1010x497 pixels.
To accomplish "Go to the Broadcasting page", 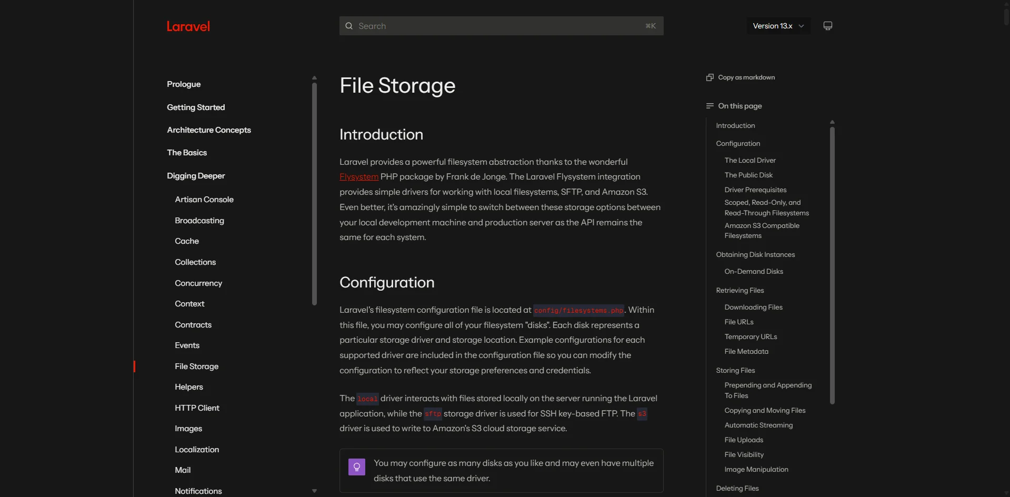I will 199,221.
